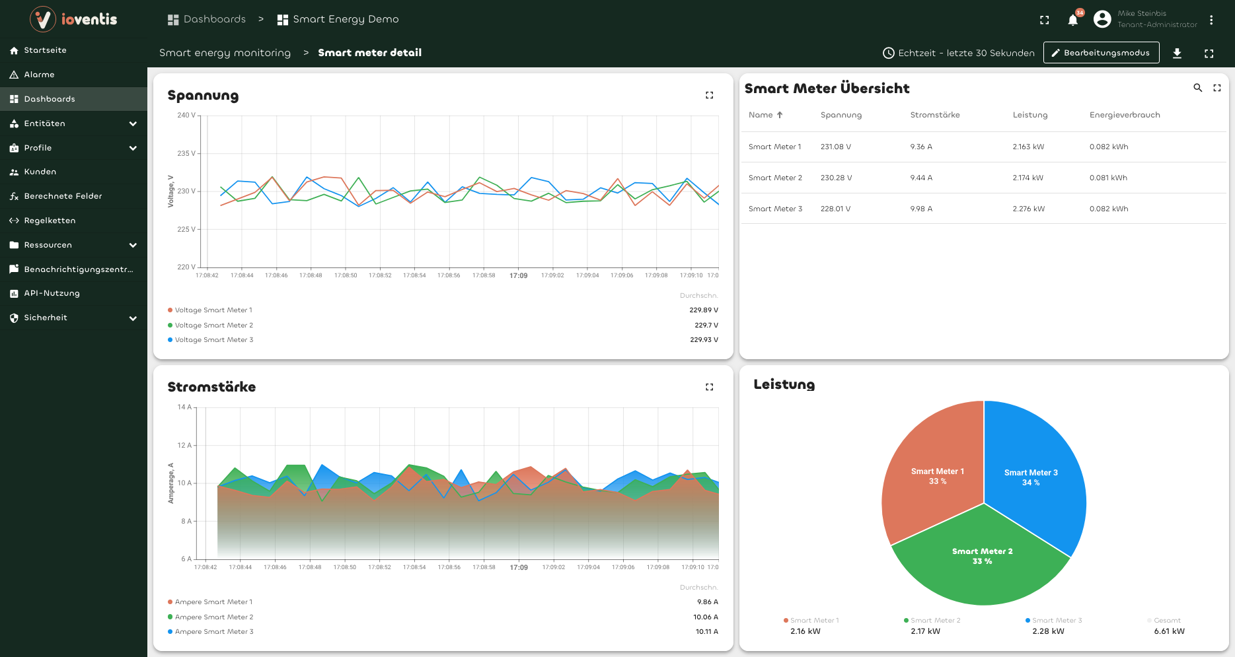Expand the Stromstärke widget to fullscreen
1235x657 pixels.
tap(709, 387)
